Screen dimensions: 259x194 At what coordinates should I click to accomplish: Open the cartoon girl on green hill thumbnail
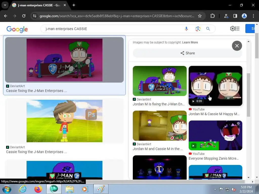(64, 121)
